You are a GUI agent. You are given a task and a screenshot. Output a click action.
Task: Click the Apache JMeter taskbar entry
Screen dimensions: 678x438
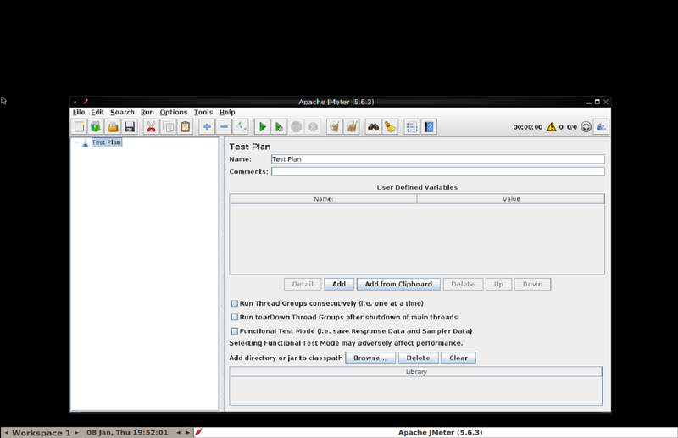pos(436,432)
